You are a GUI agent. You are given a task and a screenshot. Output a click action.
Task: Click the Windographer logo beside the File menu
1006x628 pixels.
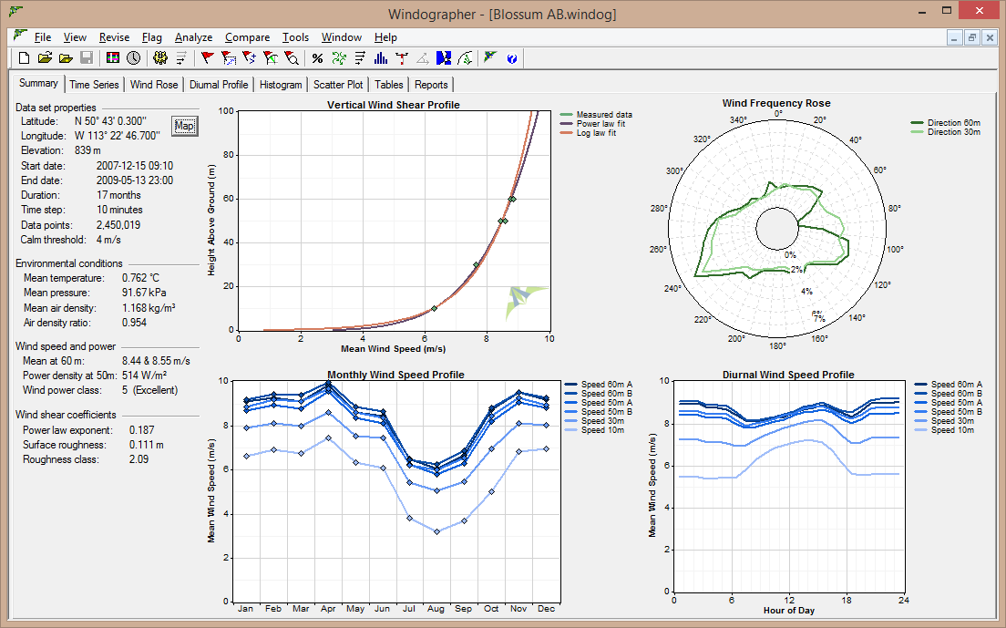pos(19,37)
